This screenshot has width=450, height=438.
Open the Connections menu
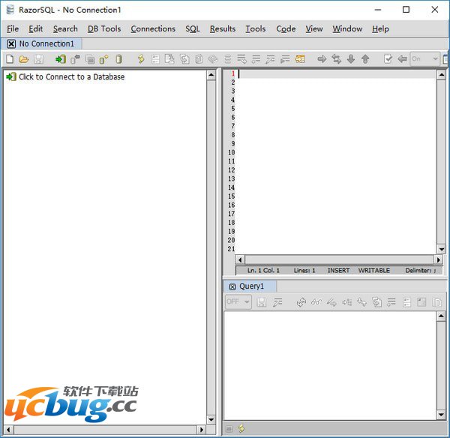point(153,28)
